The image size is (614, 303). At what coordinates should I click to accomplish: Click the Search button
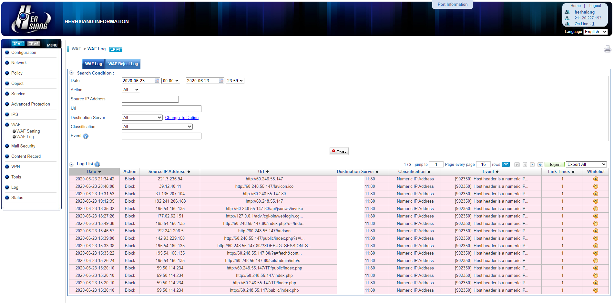tap(339, 151)
